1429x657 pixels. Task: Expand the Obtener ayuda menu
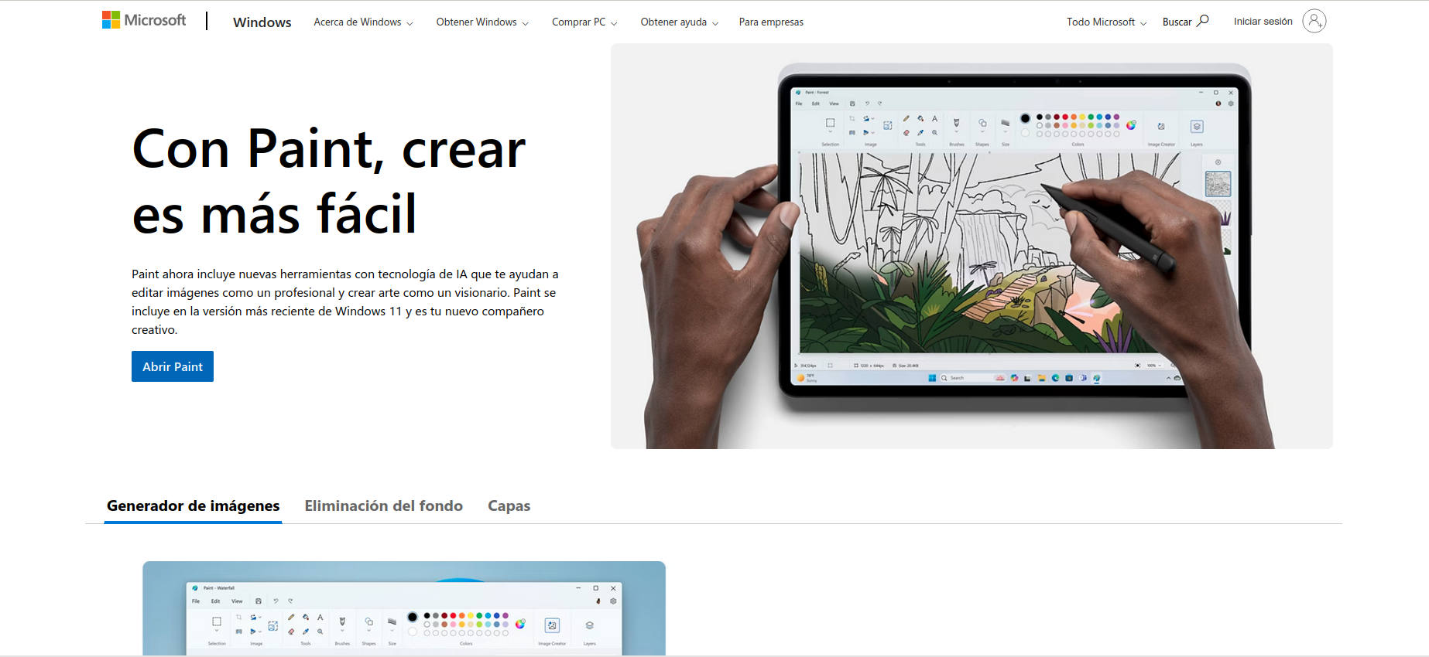pos(679,22)
